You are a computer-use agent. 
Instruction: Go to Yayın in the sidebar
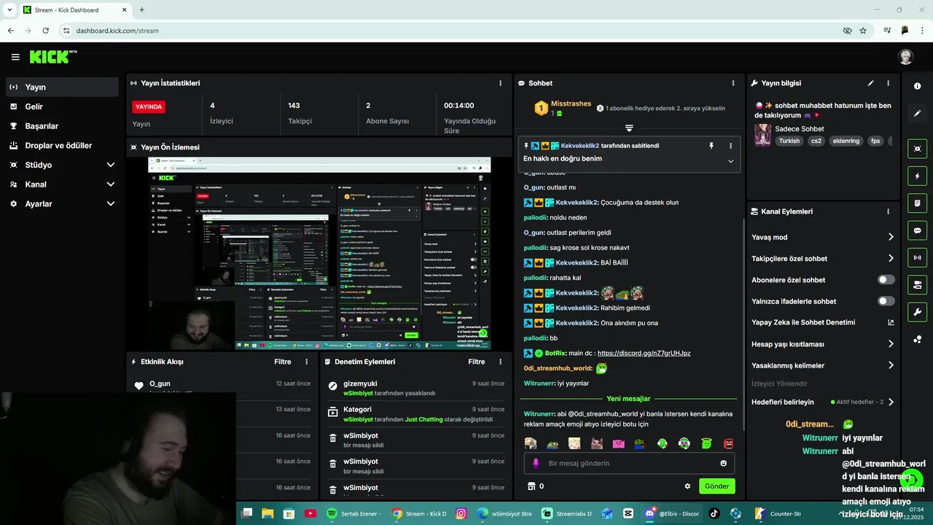point(61,87)
